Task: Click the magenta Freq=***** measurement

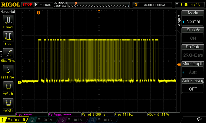Action: coord(32,114)
